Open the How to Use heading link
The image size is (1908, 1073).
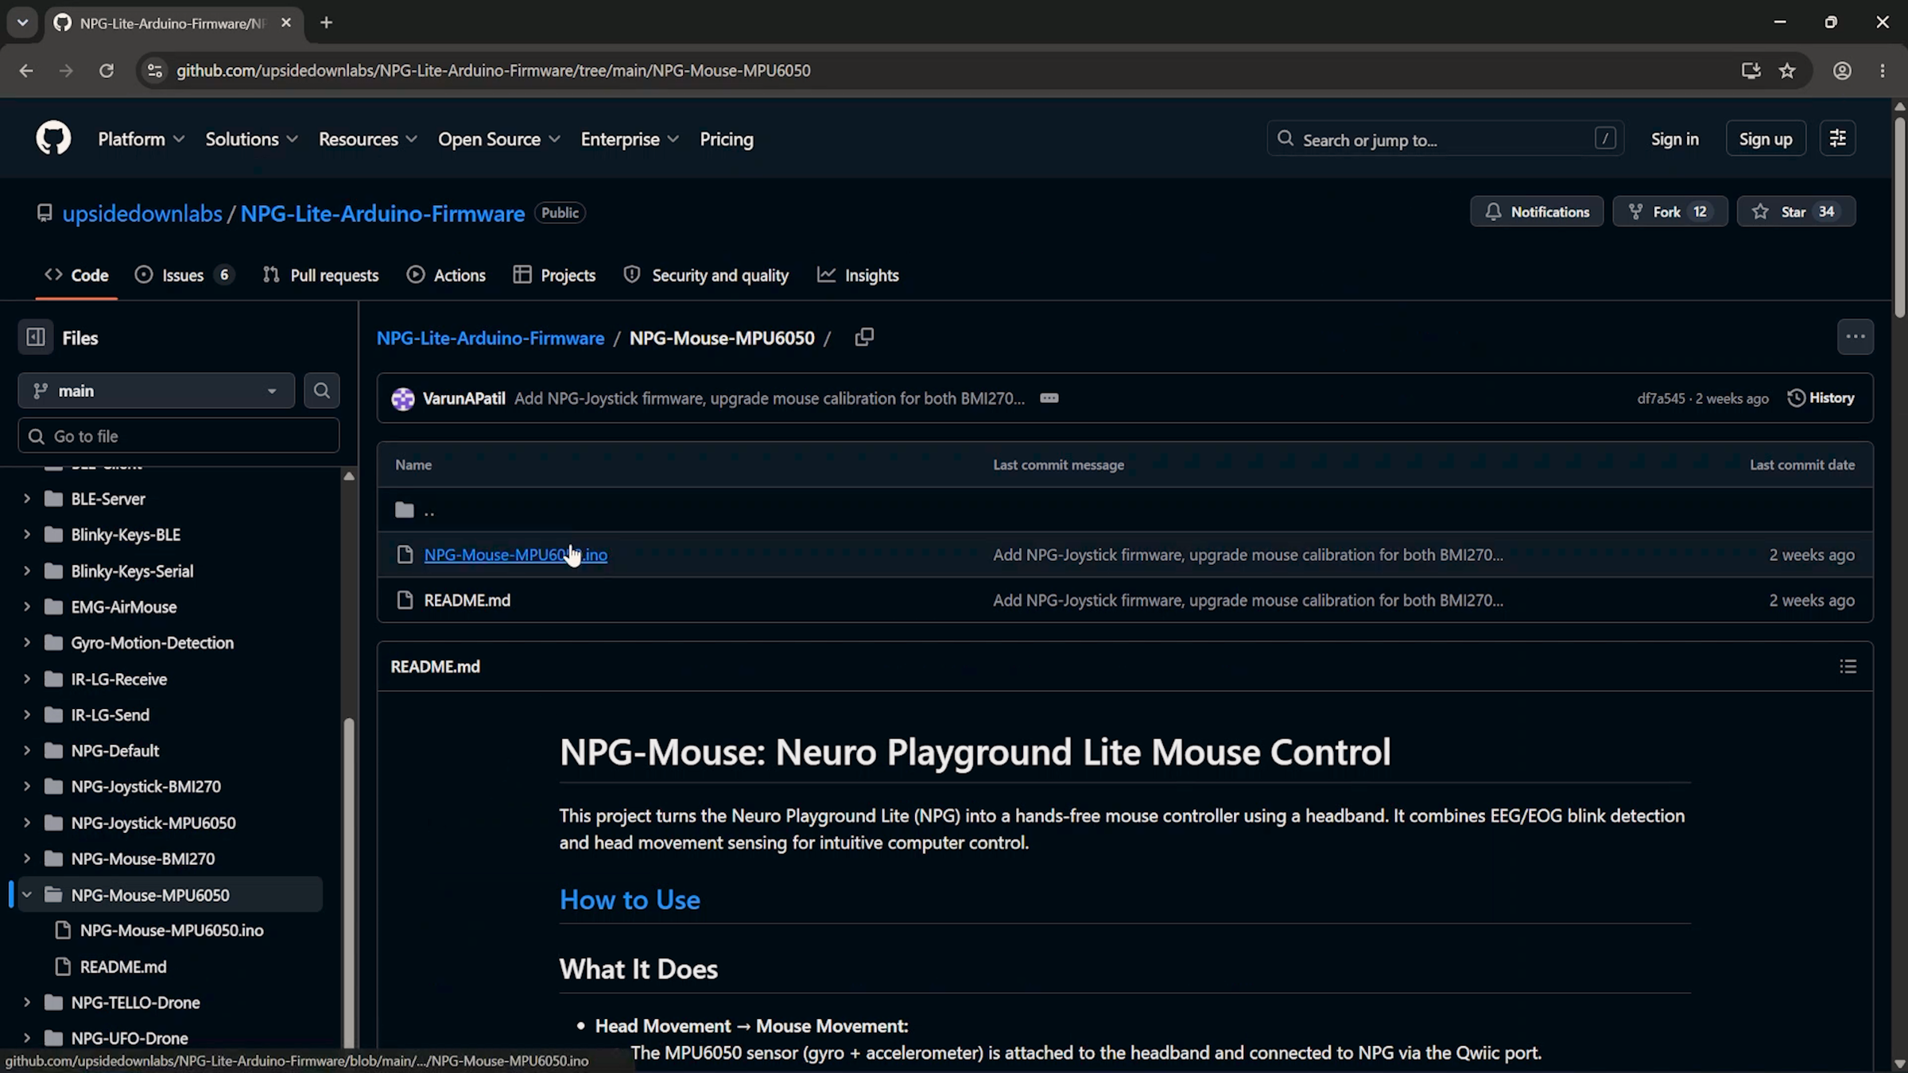(630, 900)
